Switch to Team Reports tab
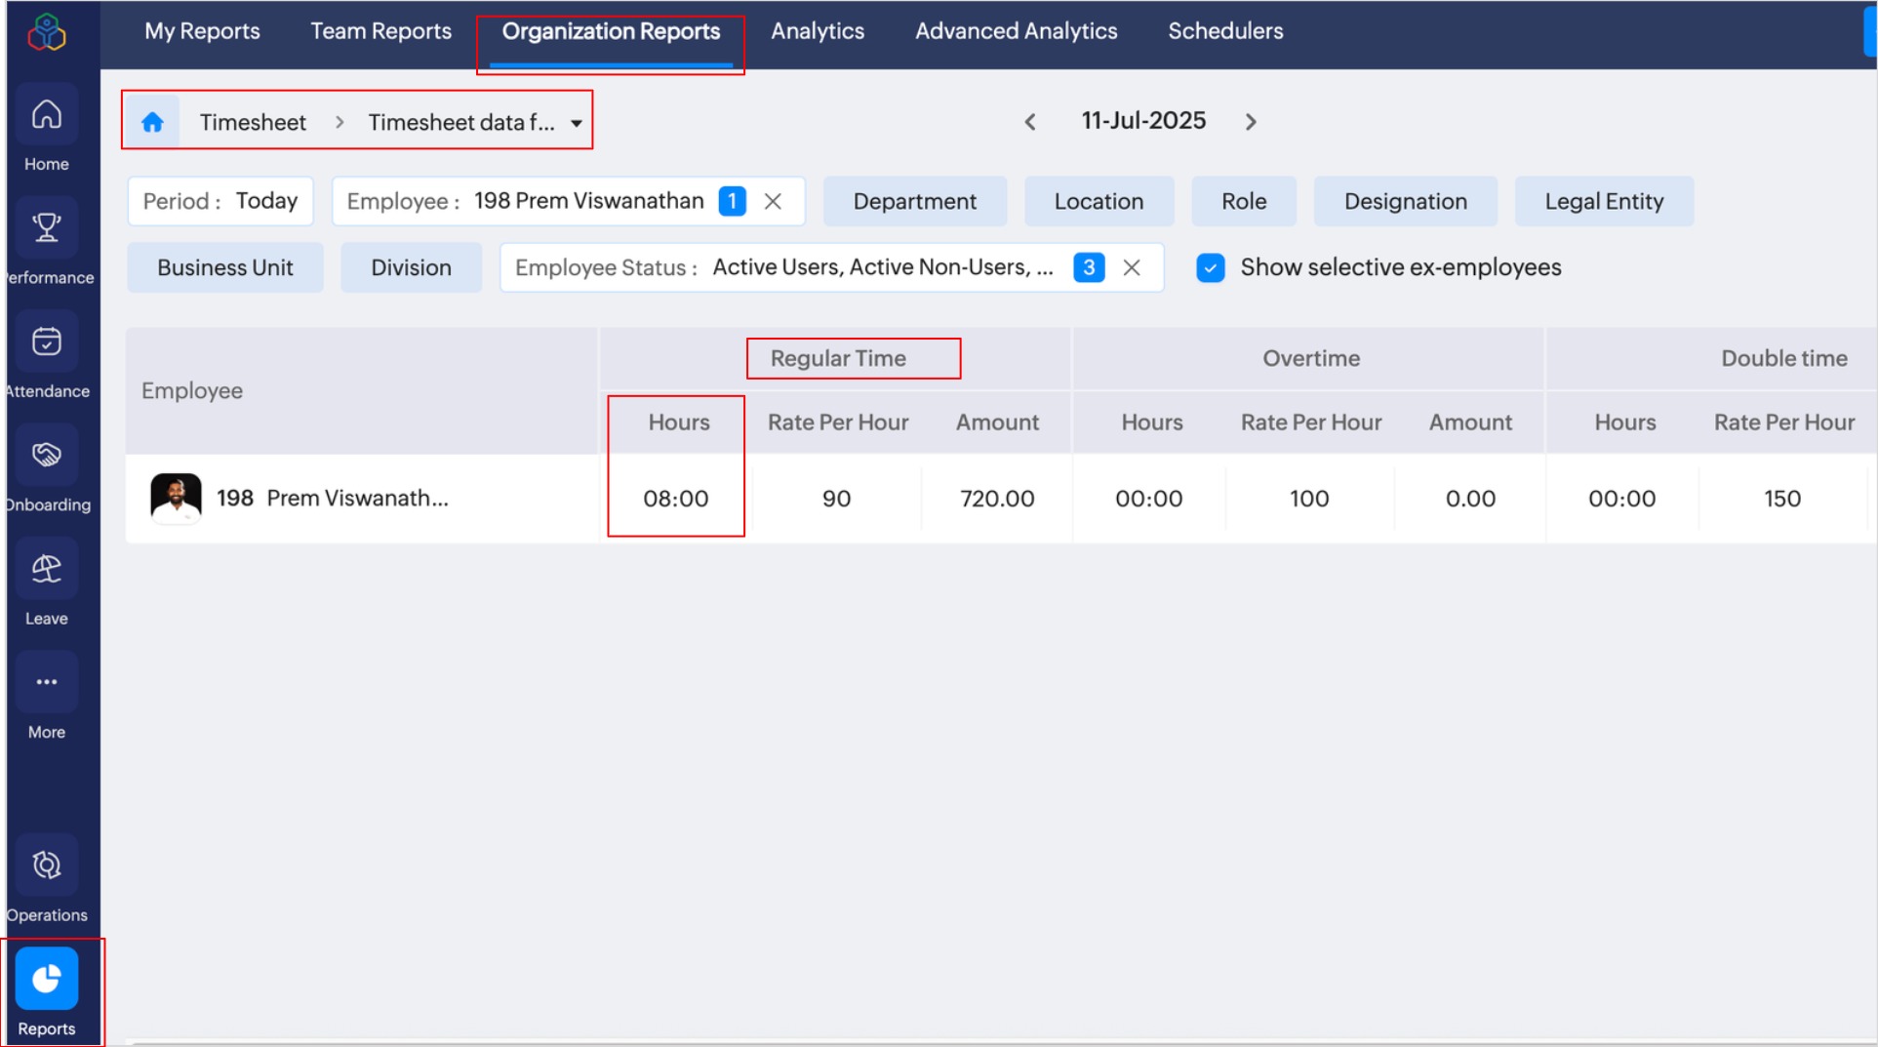 point(380,31)
